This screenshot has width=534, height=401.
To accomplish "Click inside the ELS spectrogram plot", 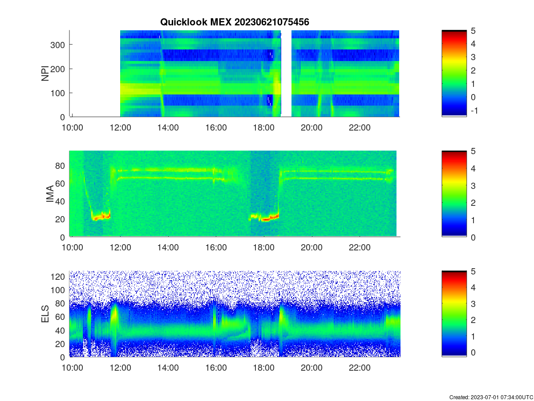I will pyautogui.click(x=235, y=314).
